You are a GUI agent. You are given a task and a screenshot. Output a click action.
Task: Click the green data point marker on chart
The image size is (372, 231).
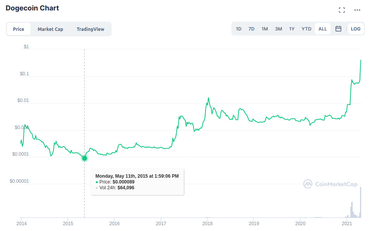pos(85,158)
